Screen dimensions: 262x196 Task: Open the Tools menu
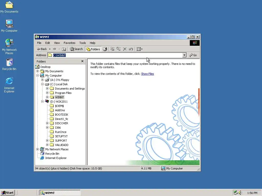pyautogui.click(x=83, y=43)
